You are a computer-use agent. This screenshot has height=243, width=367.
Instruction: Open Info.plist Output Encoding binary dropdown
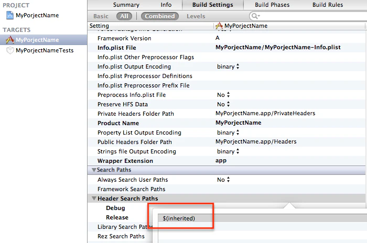[x=228, y=67]
